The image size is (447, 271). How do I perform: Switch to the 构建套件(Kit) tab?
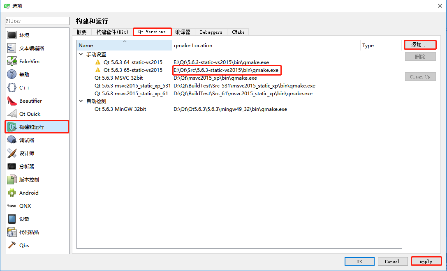pos(112,32)
